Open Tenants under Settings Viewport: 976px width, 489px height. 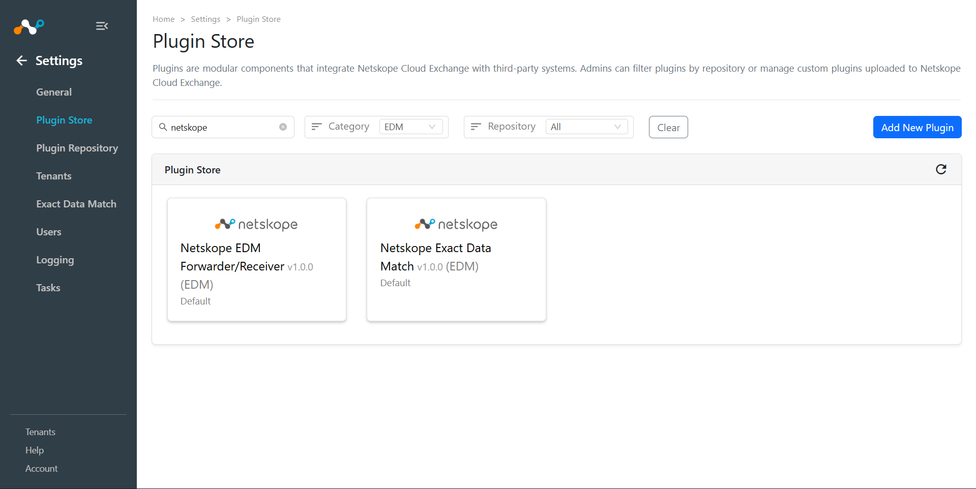(54, 176)
